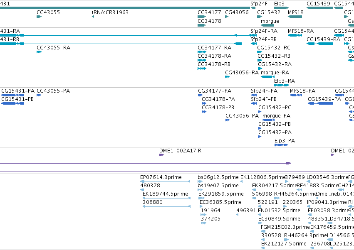Select the CG15432 gene label
Image resolution: width=354 pixels, height=250 pixels.
click(x=269, y=12)
